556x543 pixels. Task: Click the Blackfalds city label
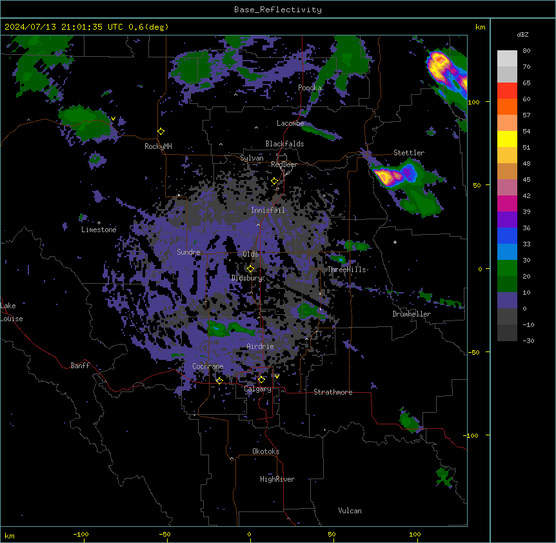284,144
